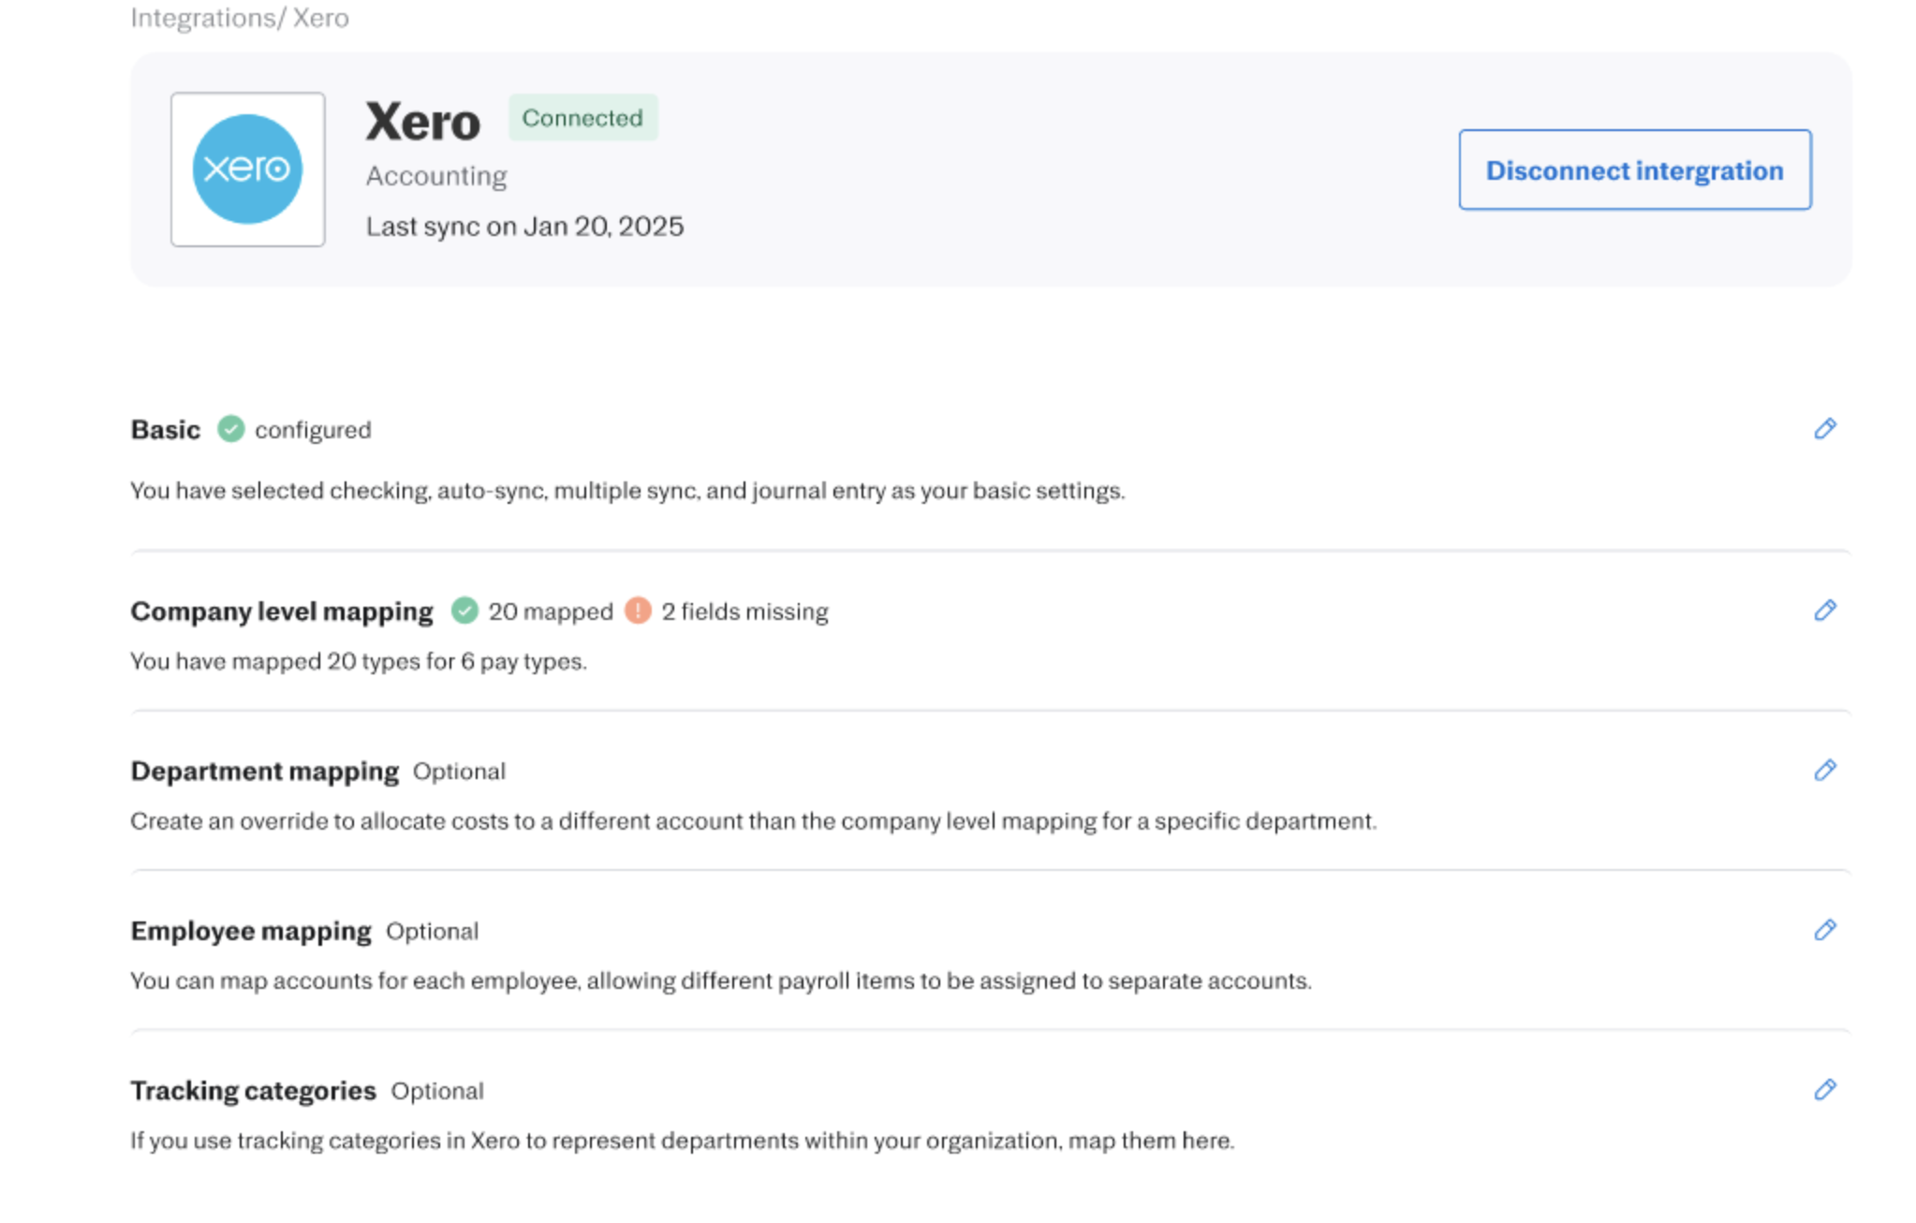1916x1223 pixels.
Task: Select the Employee mapping heading
Action: click(x=251, y=931)
